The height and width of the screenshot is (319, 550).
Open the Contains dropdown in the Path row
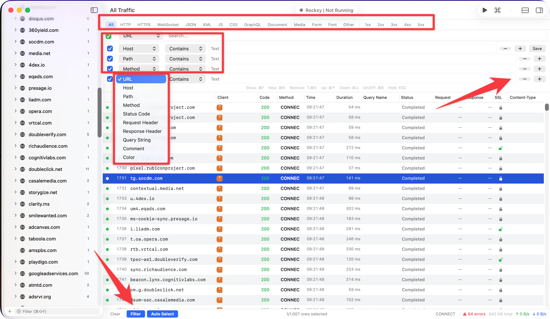point(185,59)
